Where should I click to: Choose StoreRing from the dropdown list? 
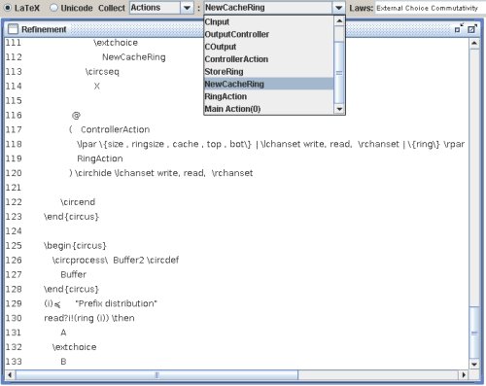point(268,71)
